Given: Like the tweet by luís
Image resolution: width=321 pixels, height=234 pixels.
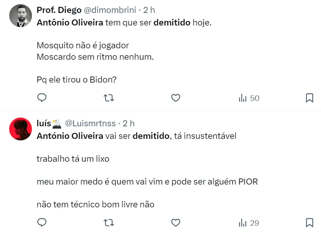Looking at the screenshot, I should click(x=175, y=223).
